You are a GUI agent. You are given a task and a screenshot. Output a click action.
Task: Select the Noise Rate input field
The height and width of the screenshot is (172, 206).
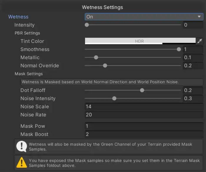click(144, 115)
